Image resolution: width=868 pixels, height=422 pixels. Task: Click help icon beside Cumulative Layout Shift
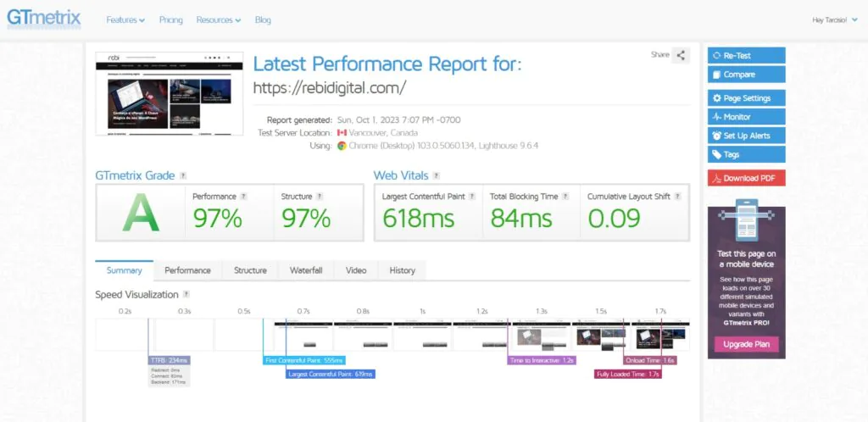[677, 197]
